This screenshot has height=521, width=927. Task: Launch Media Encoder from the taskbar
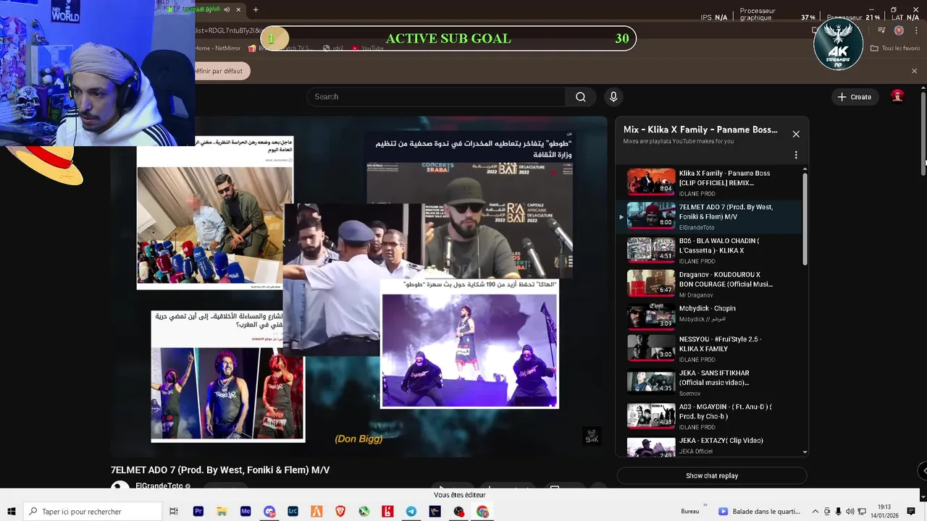246,512
